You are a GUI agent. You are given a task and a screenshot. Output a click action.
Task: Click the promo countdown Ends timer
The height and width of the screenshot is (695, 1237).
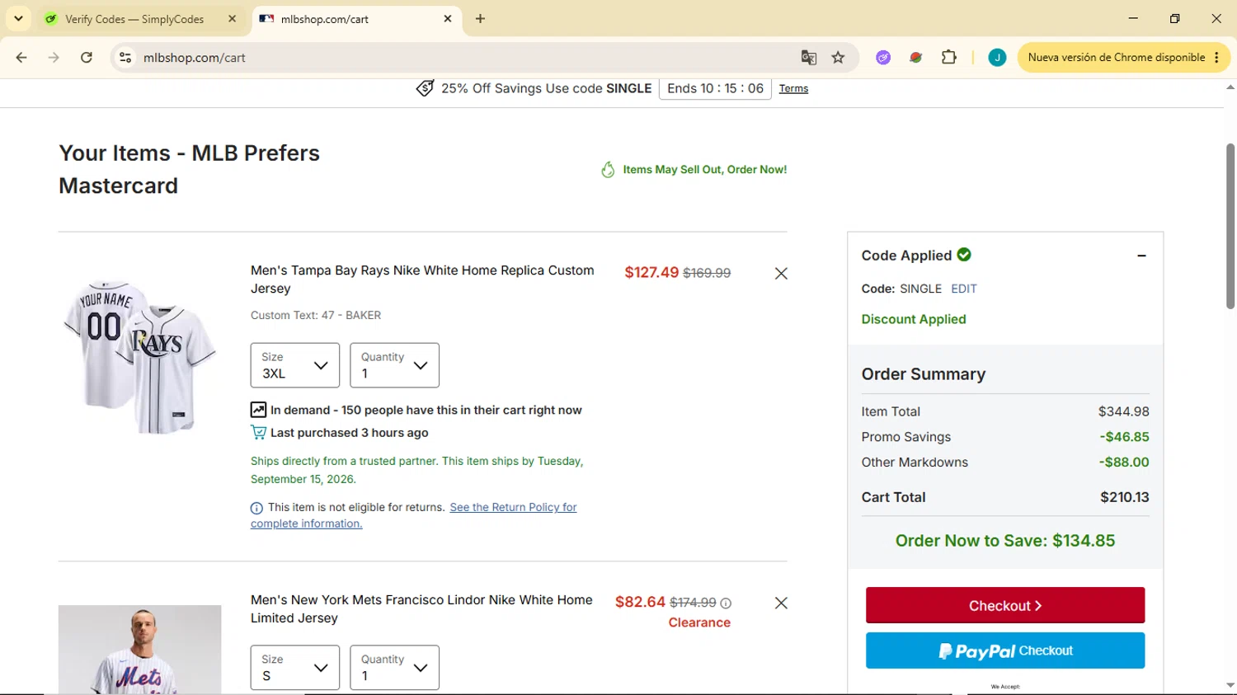pyautogui.click(x=715, y=88)
